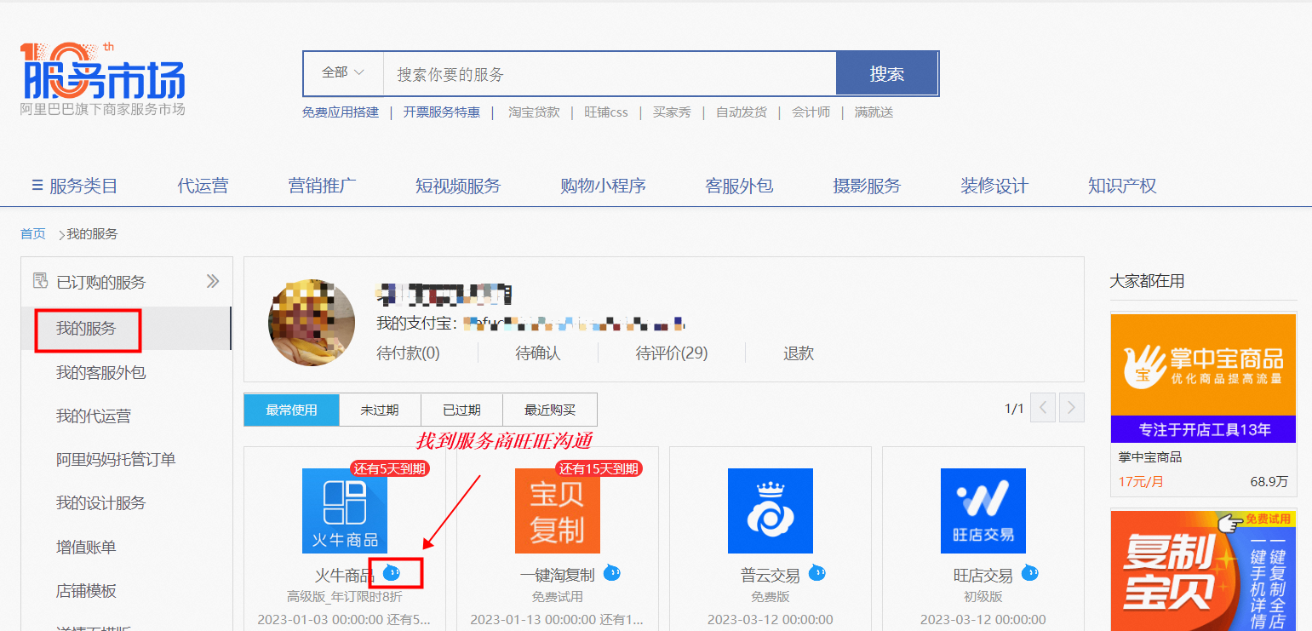Go to 客服外包 in navigation

click(x=739, y=186)
